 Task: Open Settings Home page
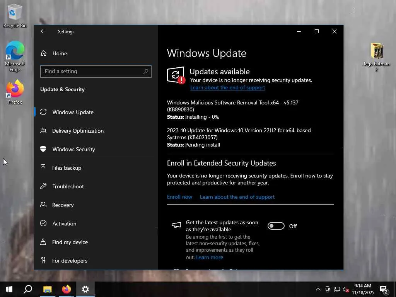[x=60, y=53]
